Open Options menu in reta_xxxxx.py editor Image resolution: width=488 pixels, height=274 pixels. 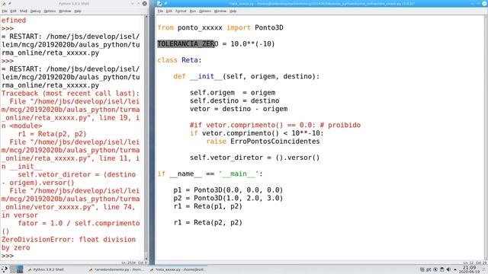(205, 11)
